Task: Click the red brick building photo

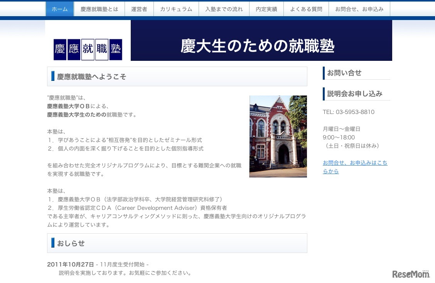Action: pyautogui.click(x=278, y=136)
